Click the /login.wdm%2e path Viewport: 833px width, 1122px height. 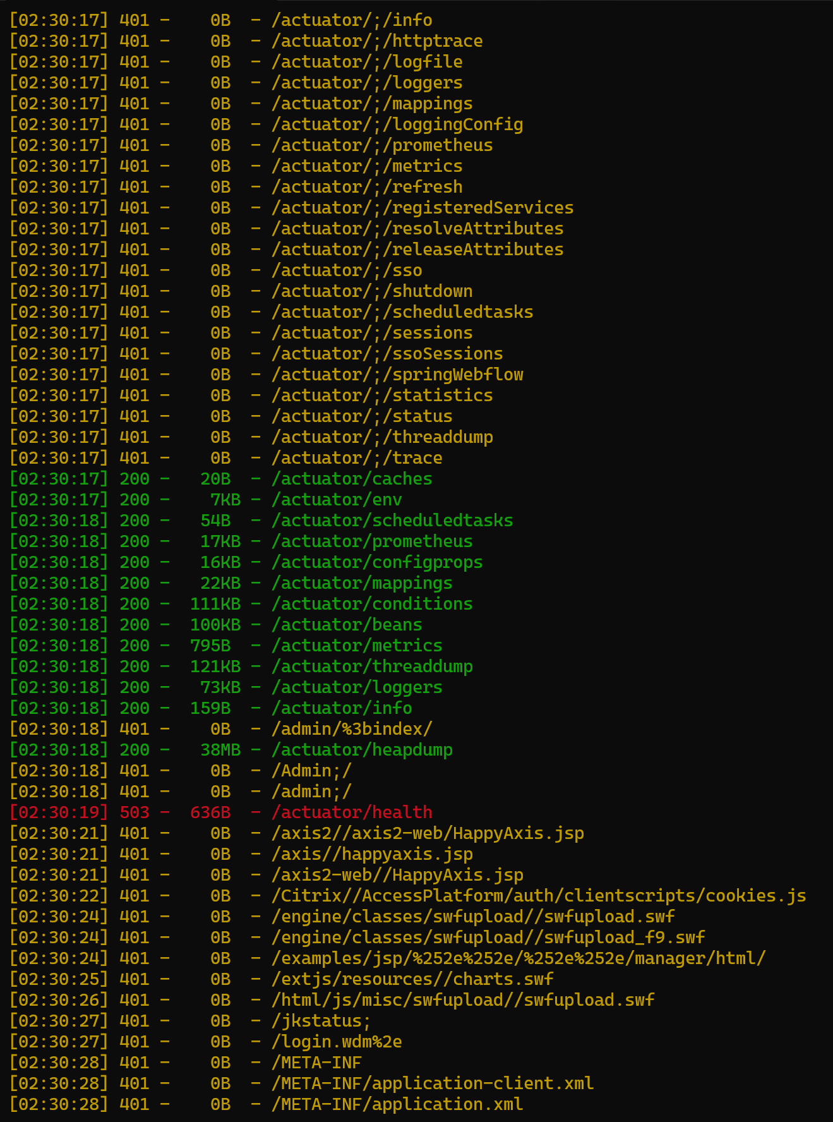click(x=337, y=1042)
